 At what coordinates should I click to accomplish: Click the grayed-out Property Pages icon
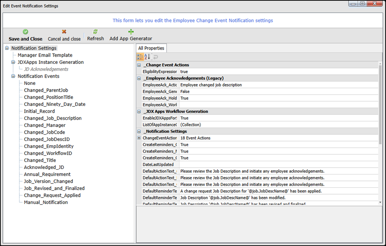(155, 57)
